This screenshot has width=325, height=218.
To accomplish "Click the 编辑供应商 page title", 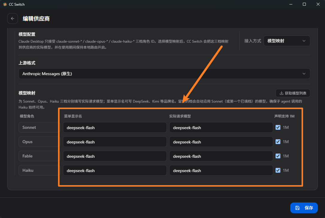I will click(36, 18).
